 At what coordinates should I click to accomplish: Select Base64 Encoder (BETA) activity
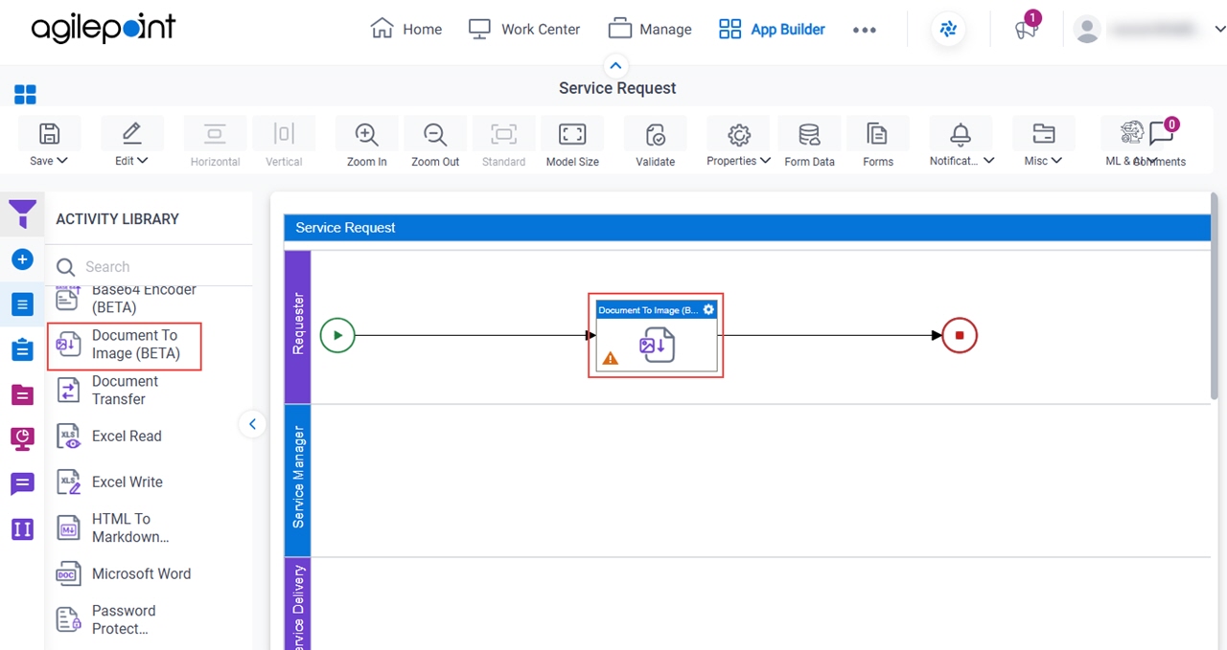[125, 299]
